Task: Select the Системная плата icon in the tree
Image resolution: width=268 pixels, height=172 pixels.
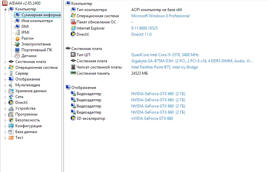Action: click(x=11, y=61)
